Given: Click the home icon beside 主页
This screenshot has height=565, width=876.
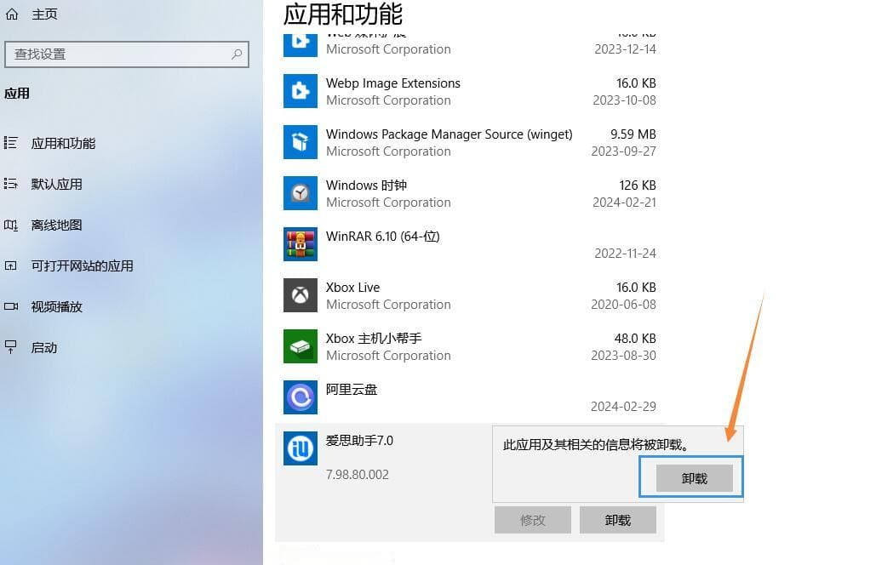Looking at the screenshot, I should pos(12,14).
